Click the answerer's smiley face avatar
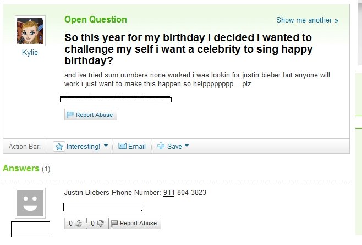 [x=30, y=203]
